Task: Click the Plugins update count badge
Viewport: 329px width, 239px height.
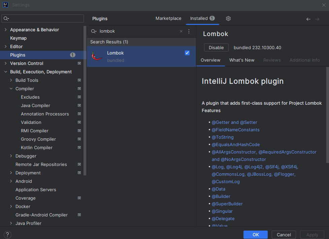Action: point(73,55)
